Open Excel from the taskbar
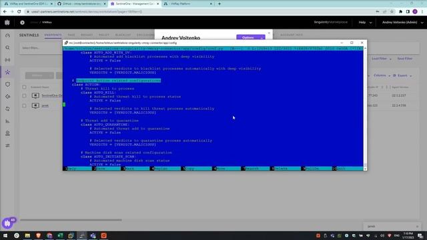The width and height of the screenshot is (427, 240). click(x=60, y=235)
